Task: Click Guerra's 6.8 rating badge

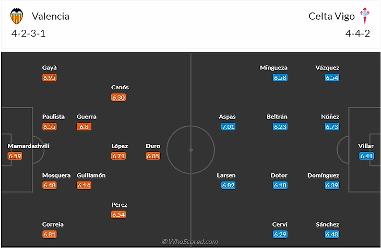Action: (x=84, y=126)
